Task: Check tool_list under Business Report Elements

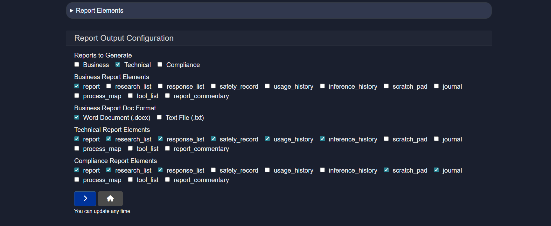Action: tap(130, 96)
